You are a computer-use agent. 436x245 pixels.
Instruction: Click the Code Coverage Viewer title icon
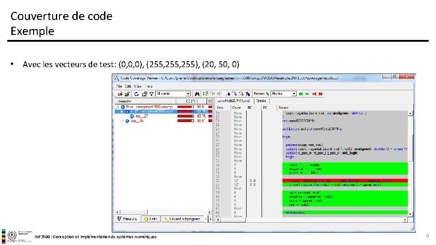116,78
